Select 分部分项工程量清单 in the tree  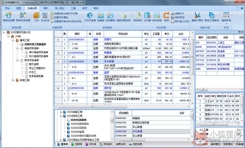(x=35, y=44)
